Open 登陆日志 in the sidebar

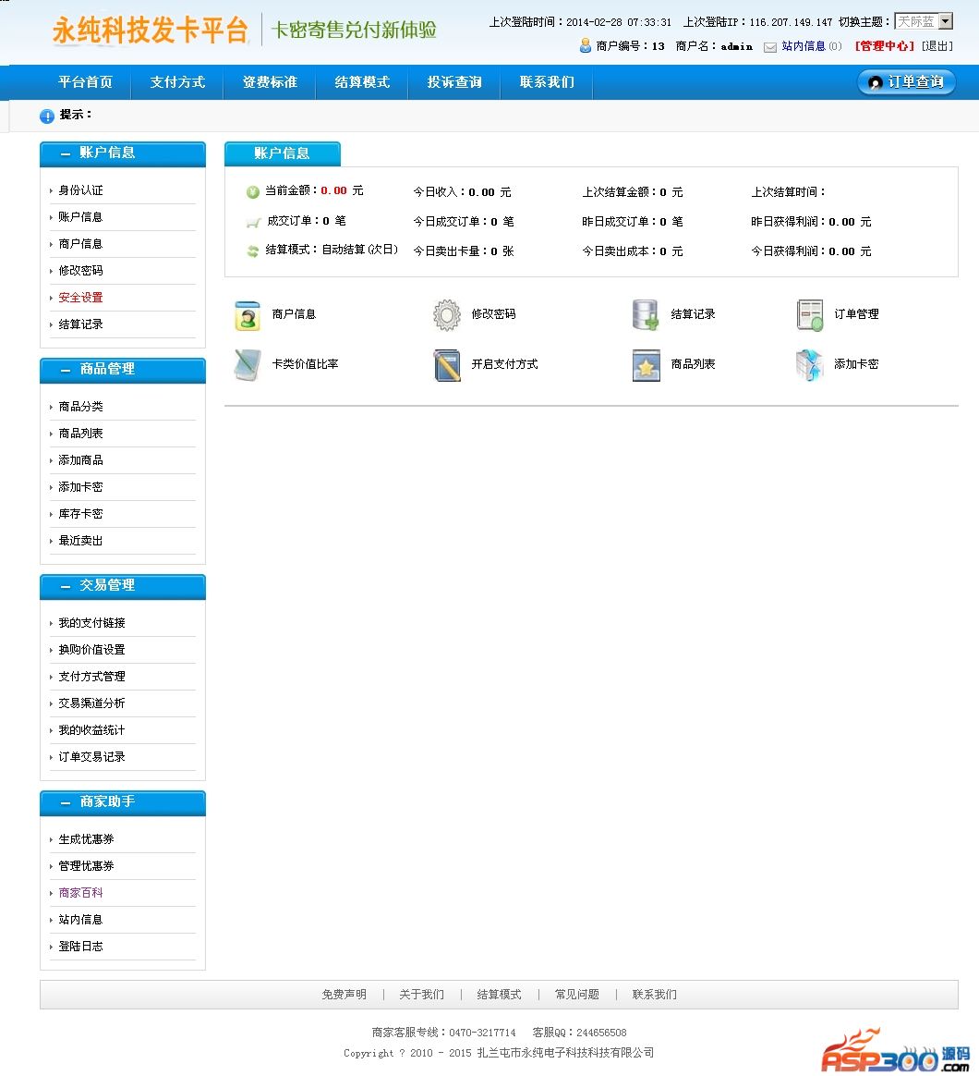[x=81, y=946]
